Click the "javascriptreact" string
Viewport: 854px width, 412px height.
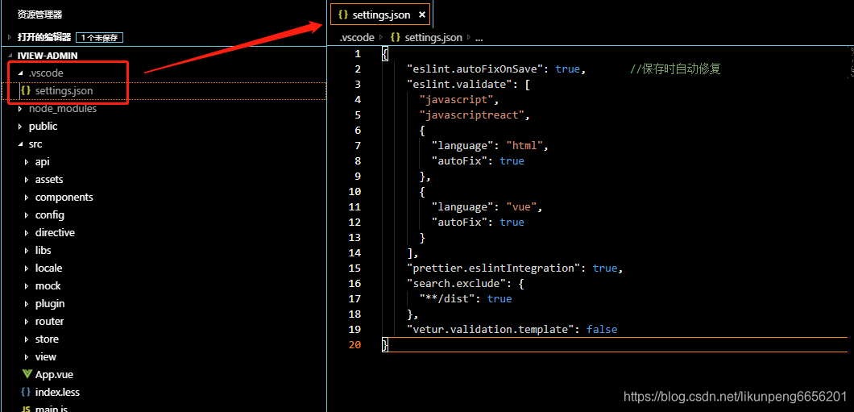471,115
